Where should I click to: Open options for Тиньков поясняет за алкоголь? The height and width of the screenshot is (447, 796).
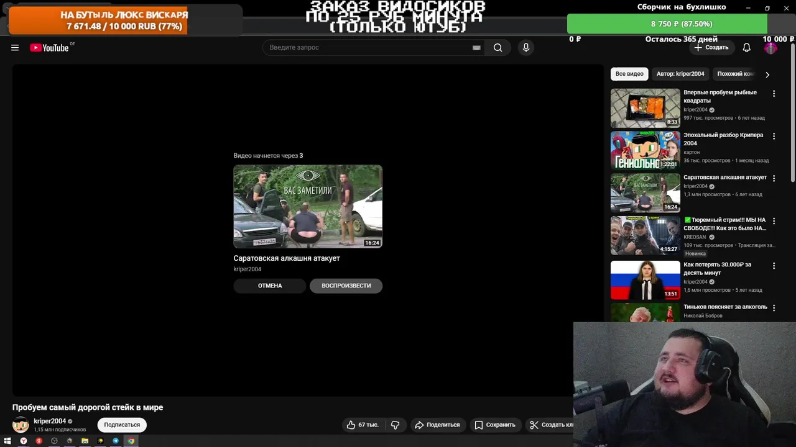coord(774,308)
